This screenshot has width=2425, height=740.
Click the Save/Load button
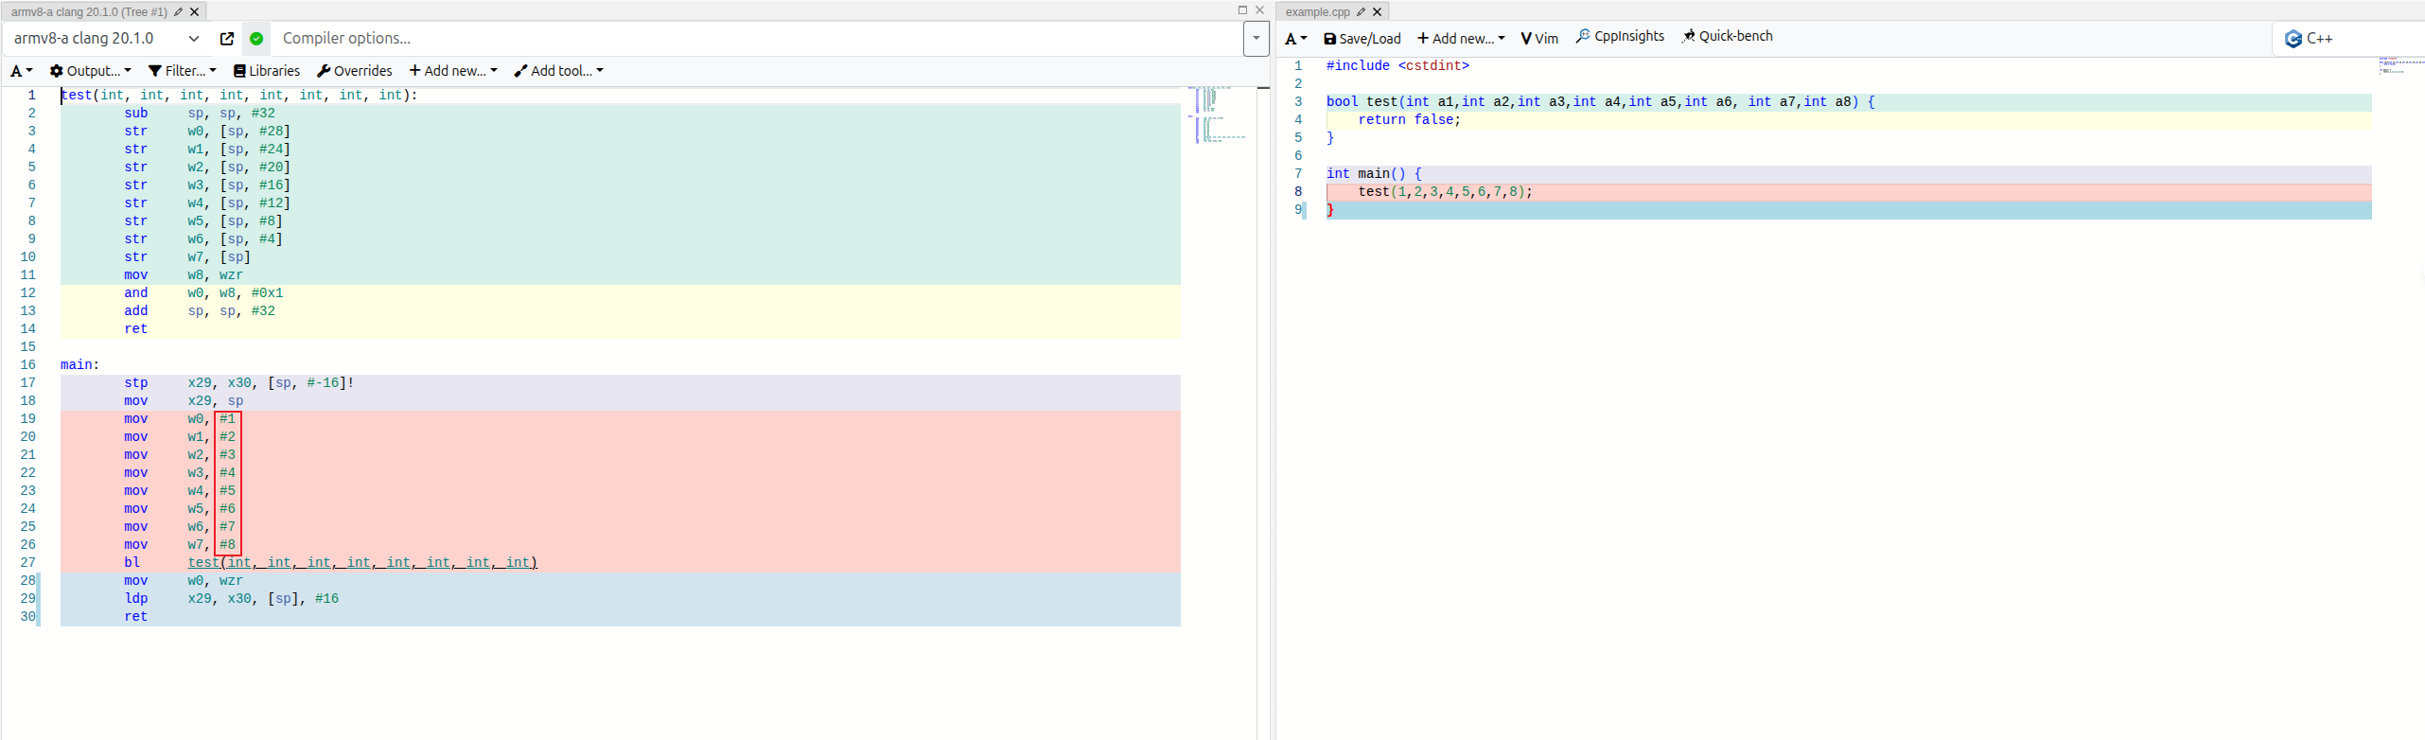pos(1362,39)
